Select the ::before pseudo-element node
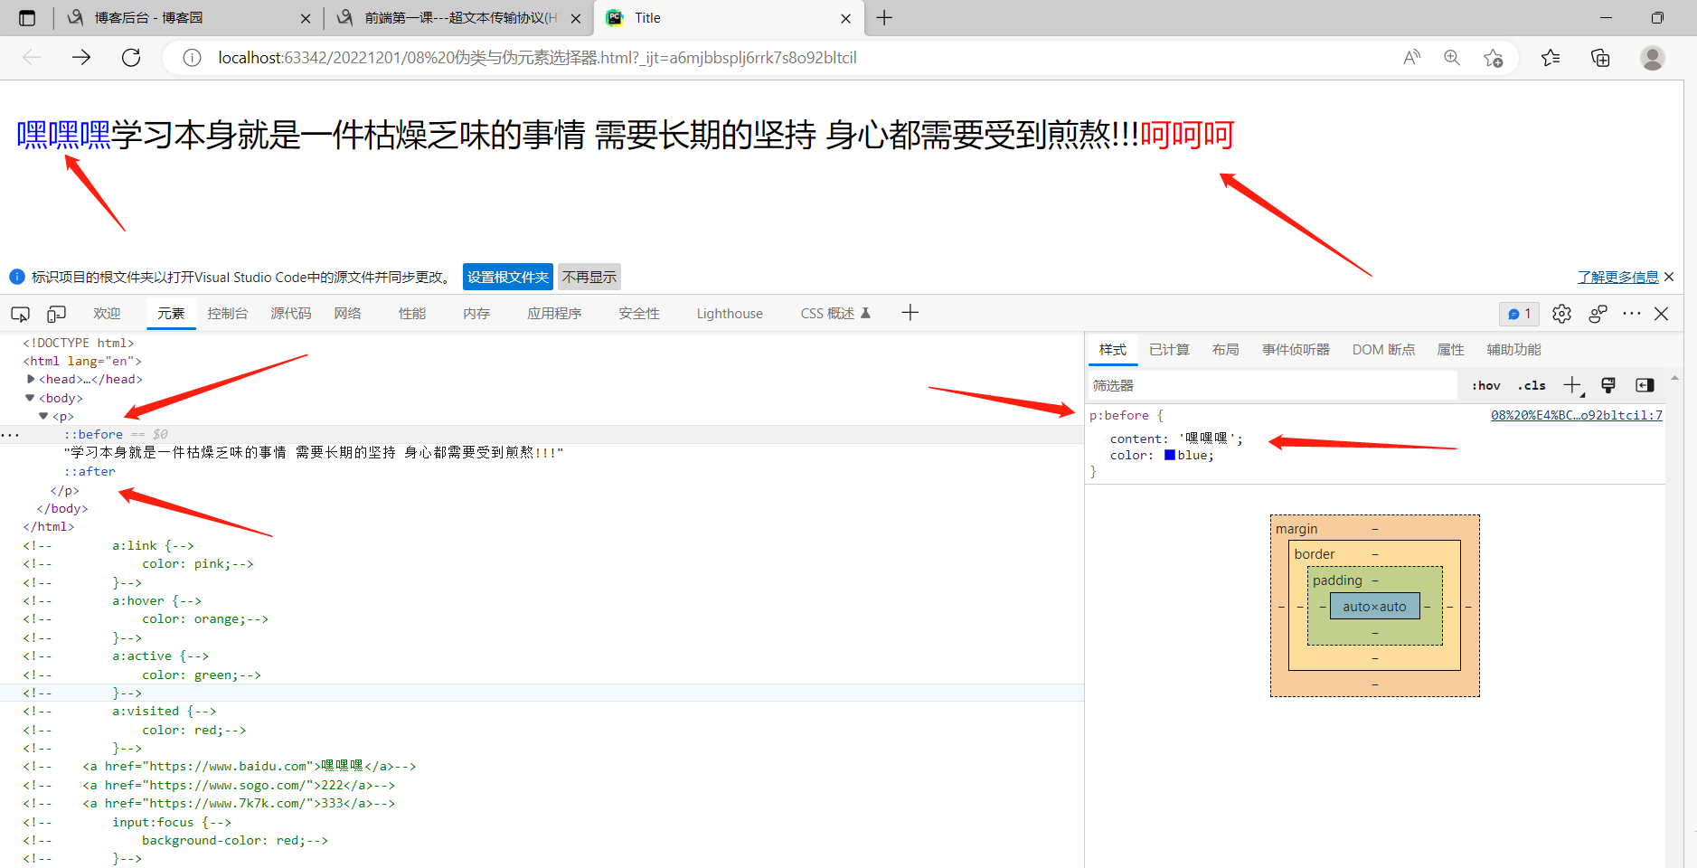 pos(93,434)
